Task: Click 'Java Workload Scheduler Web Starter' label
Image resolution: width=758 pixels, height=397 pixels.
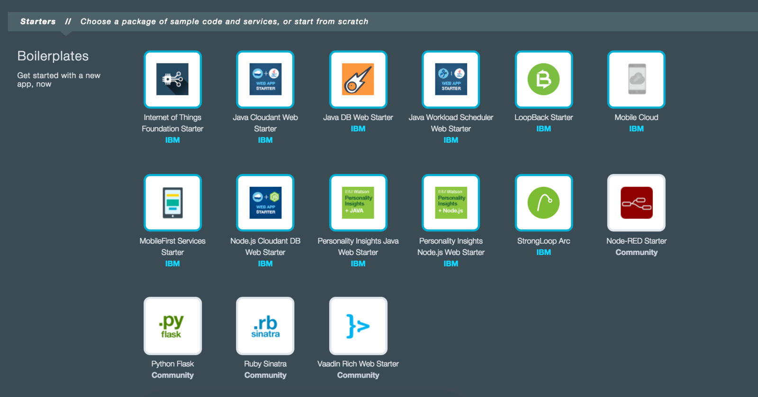Action: [451, 123]
